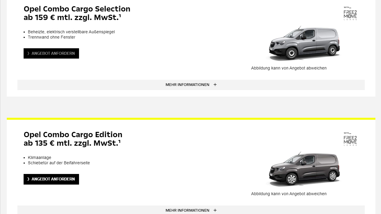Click 'Beheizte, elektrisch verstellbare Außenspiegel' bullet
This screenshot has height=214, width=381.
pyautogui.click(x=71, y=32)
